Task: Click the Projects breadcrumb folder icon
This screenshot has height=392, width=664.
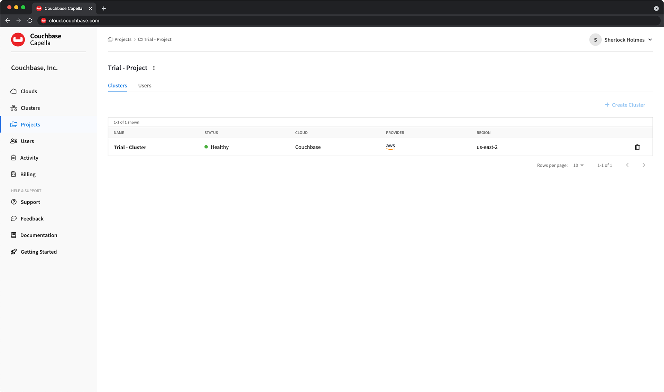Action: click(x=110, y=39)
